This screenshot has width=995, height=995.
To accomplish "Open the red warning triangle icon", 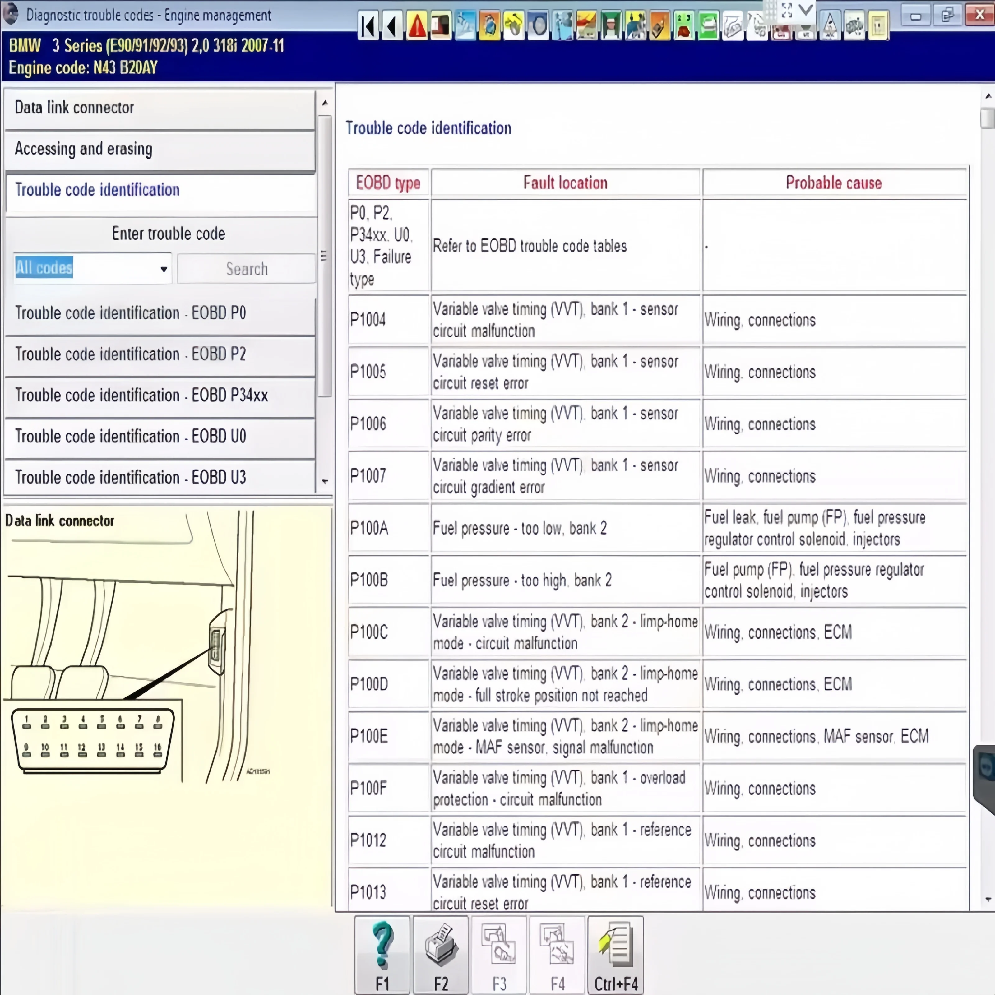I will (417, 26).
